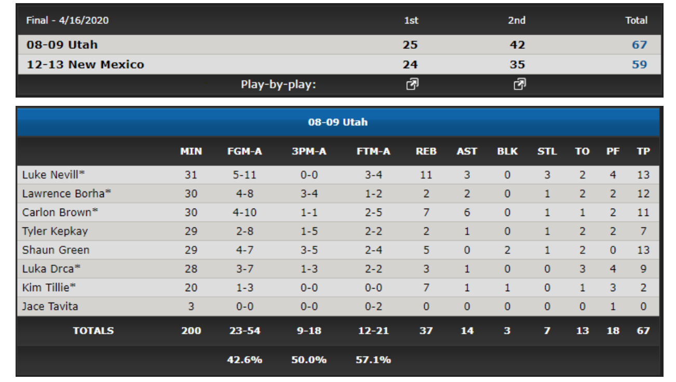Click the TP column header
676x382 pixels.
pyautogui.click(x=643, y=152)
